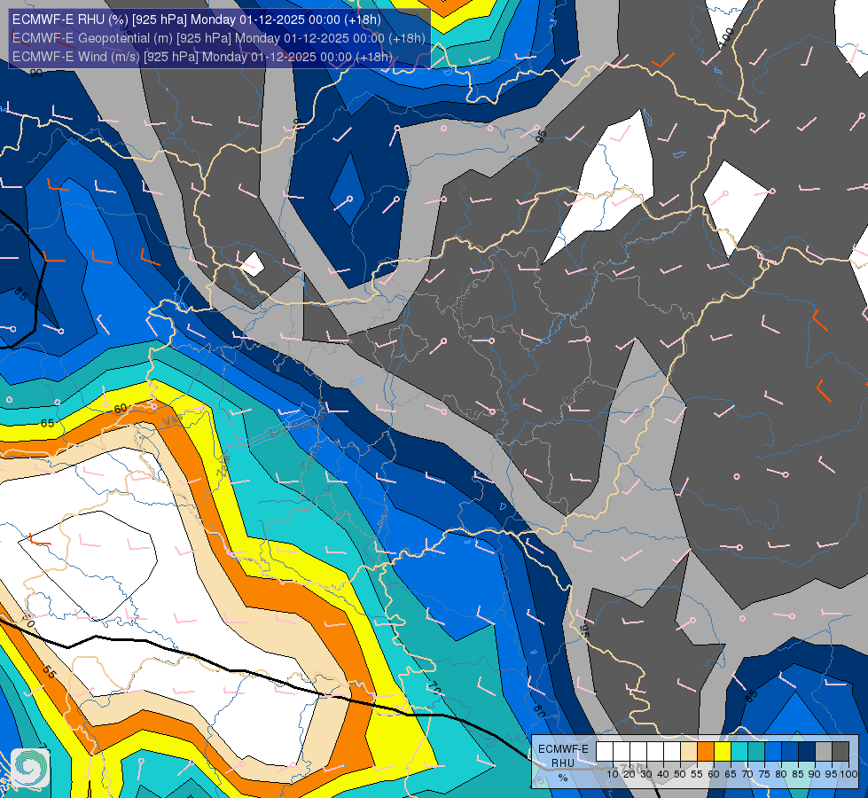Click the legend tick label '85'

798,774
